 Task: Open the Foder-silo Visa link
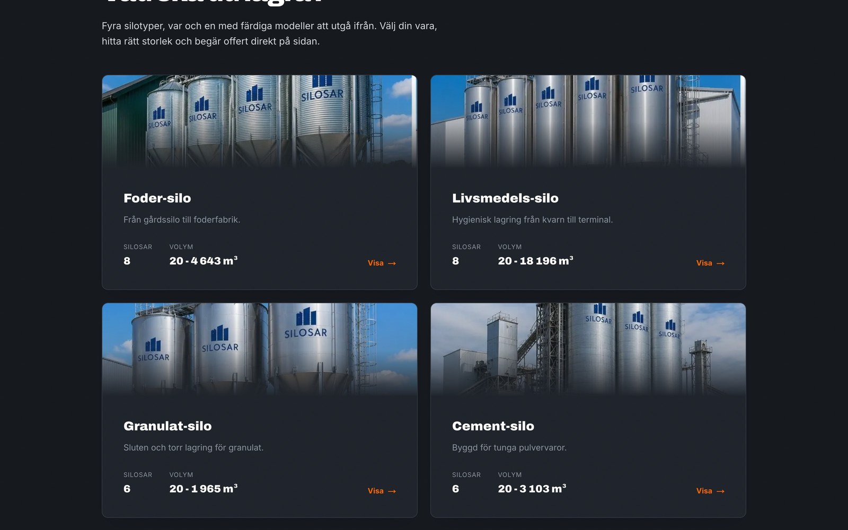(x=382, y=263)
